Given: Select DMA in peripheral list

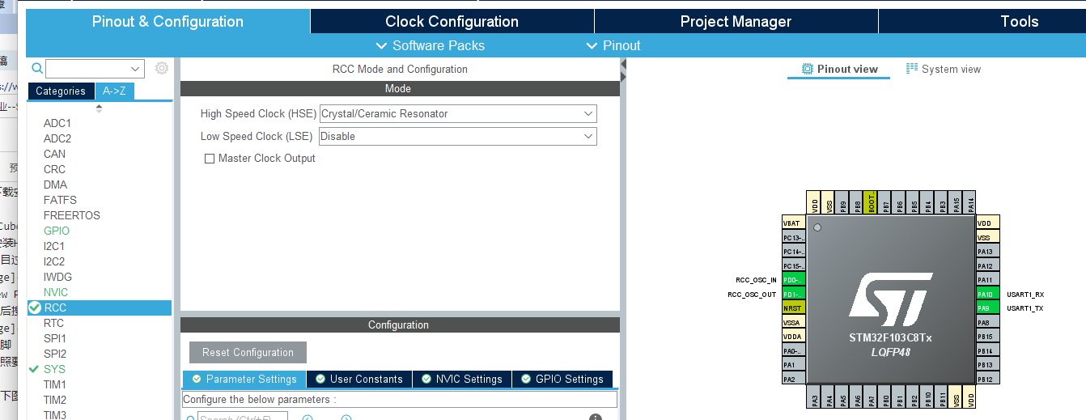Looking at the screenshot, I should tap(56, 185).
